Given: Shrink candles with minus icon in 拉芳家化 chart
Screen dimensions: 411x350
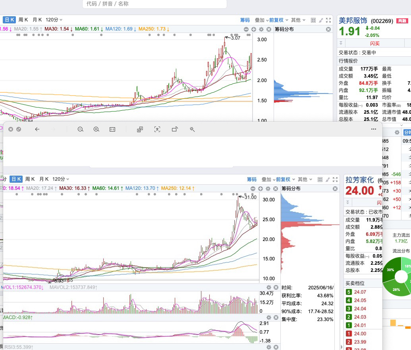Looking at the screenshot, I should coord(253,189).
